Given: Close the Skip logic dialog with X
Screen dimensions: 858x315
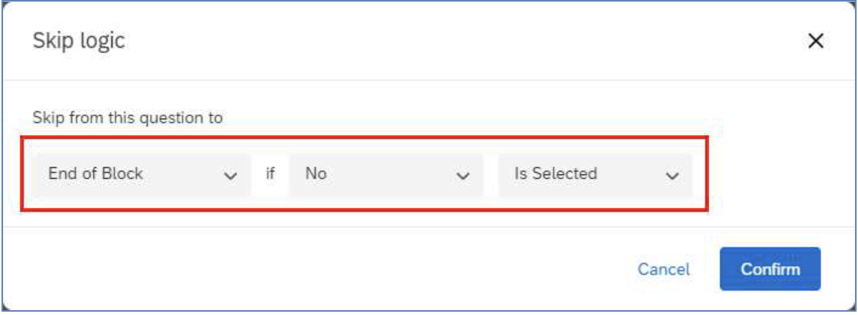Looking at the screenshot, I should [816, 41].
